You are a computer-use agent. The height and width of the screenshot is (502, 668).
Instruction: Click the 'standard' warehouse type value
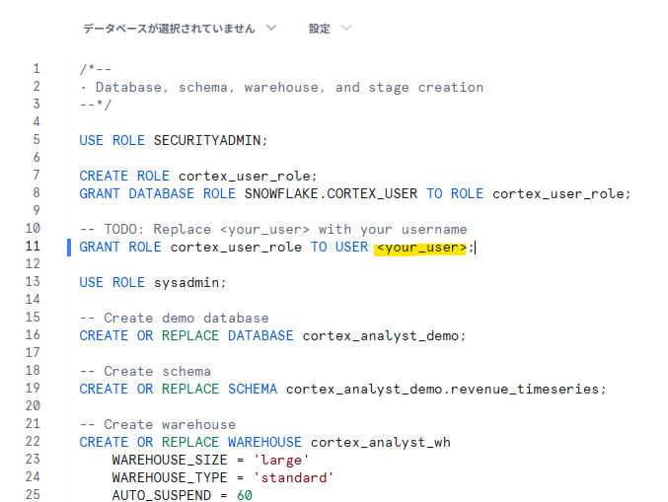pyautogui.click(x=293, y=477)
